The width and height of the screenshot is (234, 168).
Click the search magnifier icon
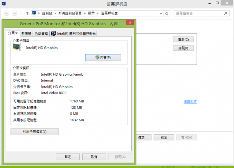pyautogui.click(x=226, y=14)
